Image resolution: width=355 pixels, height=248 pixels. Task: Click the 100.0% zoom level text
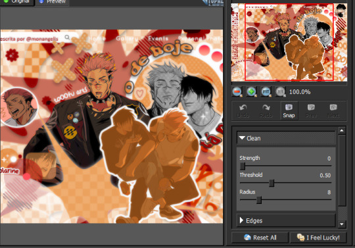coord(300,91)
